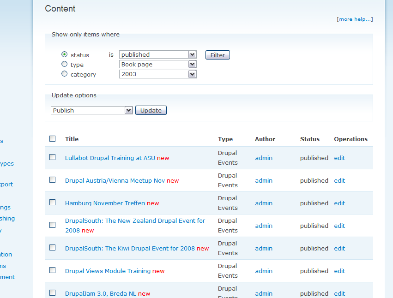Choose the category filter radio button
This screenshot has height=298, width=393.
point(65,74)
